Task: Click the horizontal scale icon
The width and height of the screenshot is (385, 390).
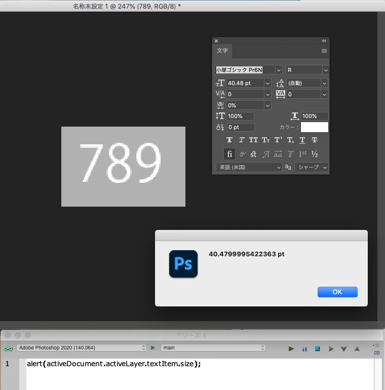Action: (294, 116)
